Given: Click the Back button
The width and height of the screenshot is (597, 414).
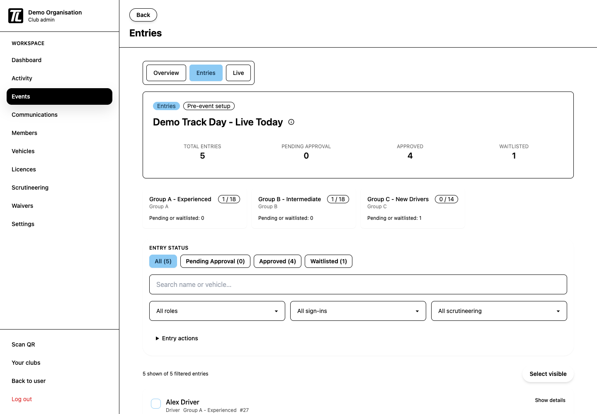Looking at the screenshot, I should (143, 15).
